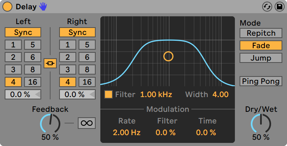287x146 pixels.
Task: Disable Right channel Sync
Action: pyautogui.click(x=77, y=33)
